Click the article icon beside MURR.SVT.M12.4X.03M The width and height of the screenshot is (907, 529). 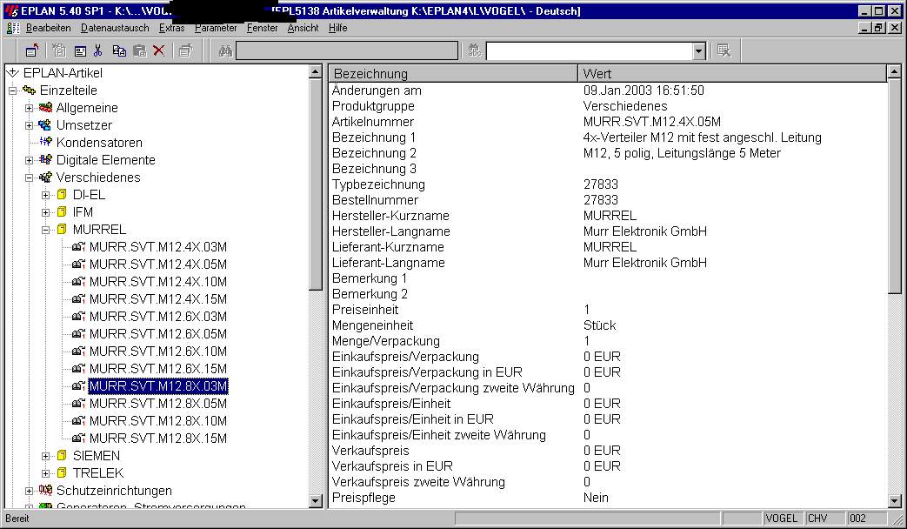click(x=78, y=246)
